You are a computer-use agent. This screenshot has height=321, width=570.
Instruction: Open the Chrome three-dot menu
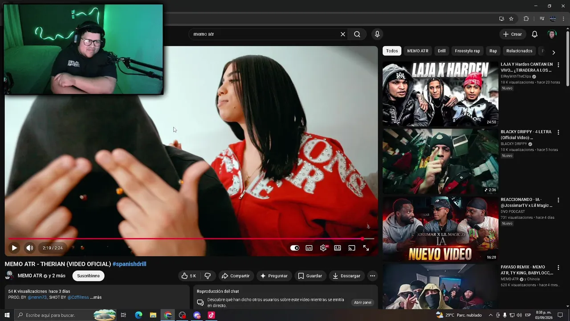pyautogui.click(x=563, y=19)
